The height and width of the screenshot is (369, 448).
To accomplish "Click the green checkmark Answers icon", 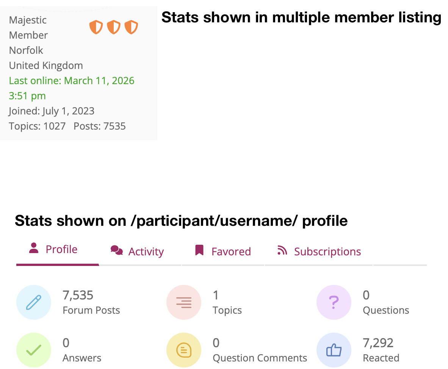I will coord(34,350).
